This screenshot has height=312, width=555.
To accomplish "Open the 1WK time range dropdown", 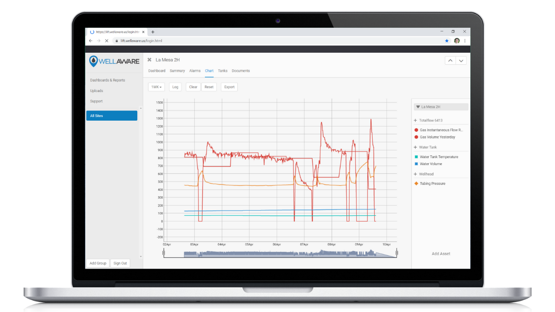I will point(156,87).
